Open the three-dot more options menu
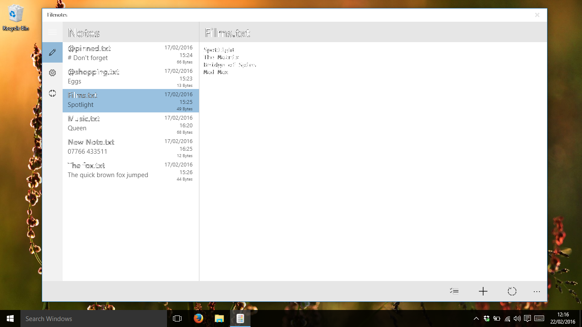 pos(537,291)
